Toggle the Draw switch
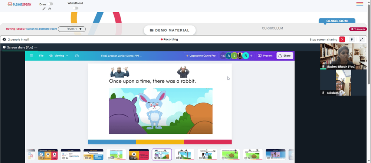The image size is (371, 163). click(50, 4)
